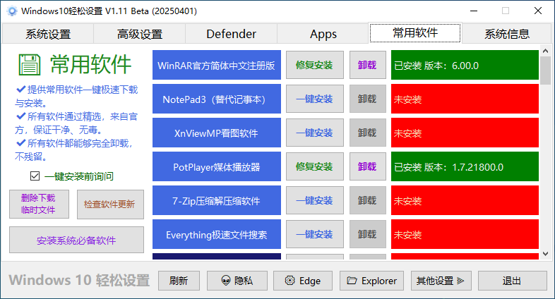
Task: Expand 其他设置 menu button
Action: 441,281
